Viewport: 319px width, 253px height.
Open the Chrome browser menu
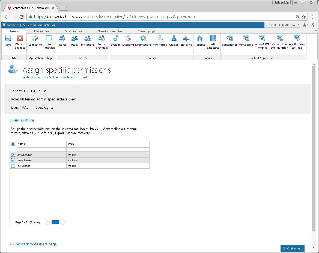[x=313, y=17]
